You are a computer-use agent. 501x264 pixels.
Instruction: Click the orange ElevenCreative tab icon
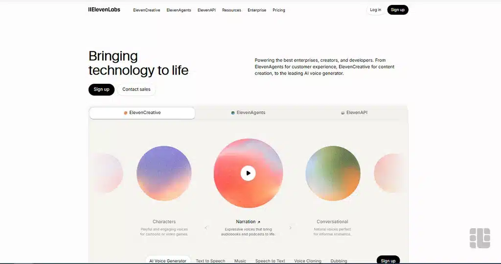point(126,113)
